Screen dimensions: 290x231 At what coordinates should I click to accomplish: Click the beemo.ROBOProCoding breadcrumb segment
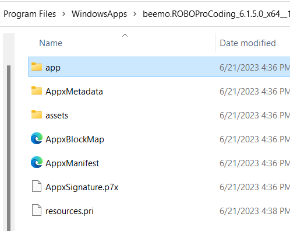pos(216,14)
